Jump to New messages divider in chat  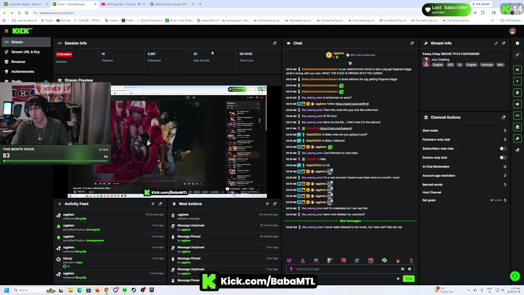coord(350,221)
